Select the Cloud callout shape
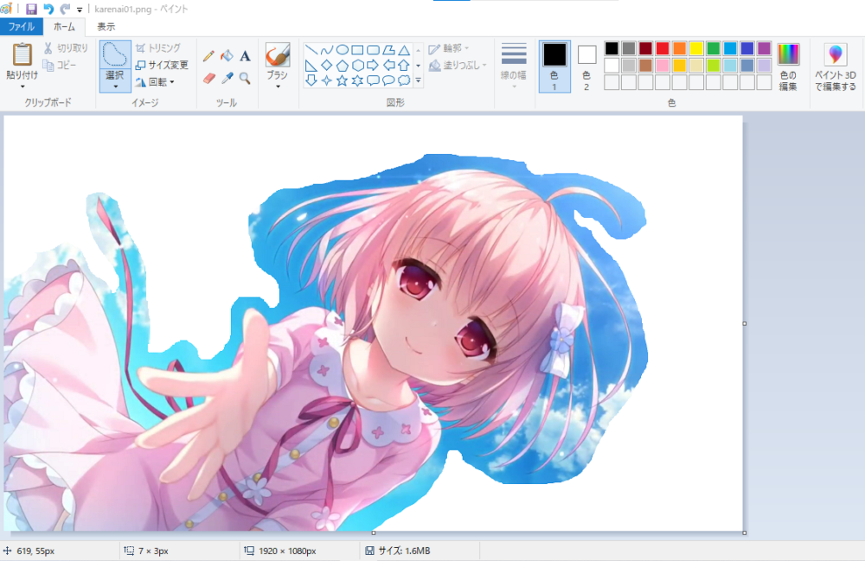This screenshot has width=865, height=561. (x=404, y=80)
